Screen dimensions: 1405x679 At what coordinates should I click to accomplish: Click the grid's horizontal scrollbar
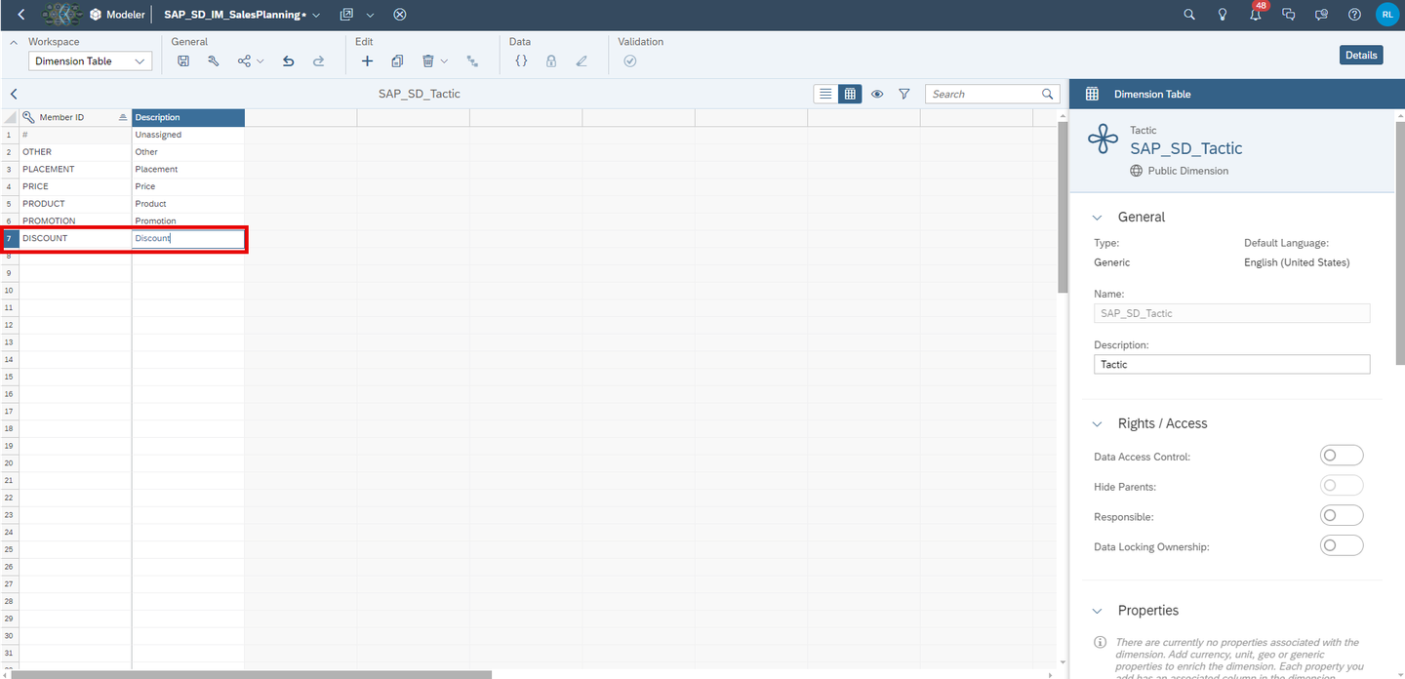pyautogui.click(x=252, y=674)
